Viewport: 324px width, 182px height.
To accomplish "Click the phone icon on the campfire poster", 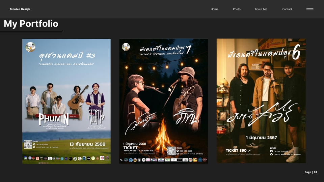I will (178, 151).
